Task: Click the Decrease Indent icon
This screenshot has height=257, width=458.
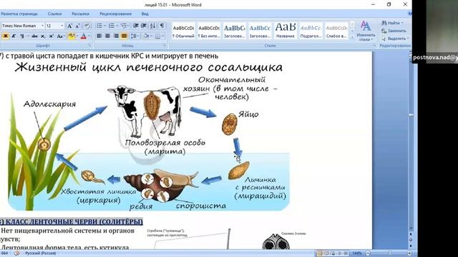Action: (x=135, y=26)
